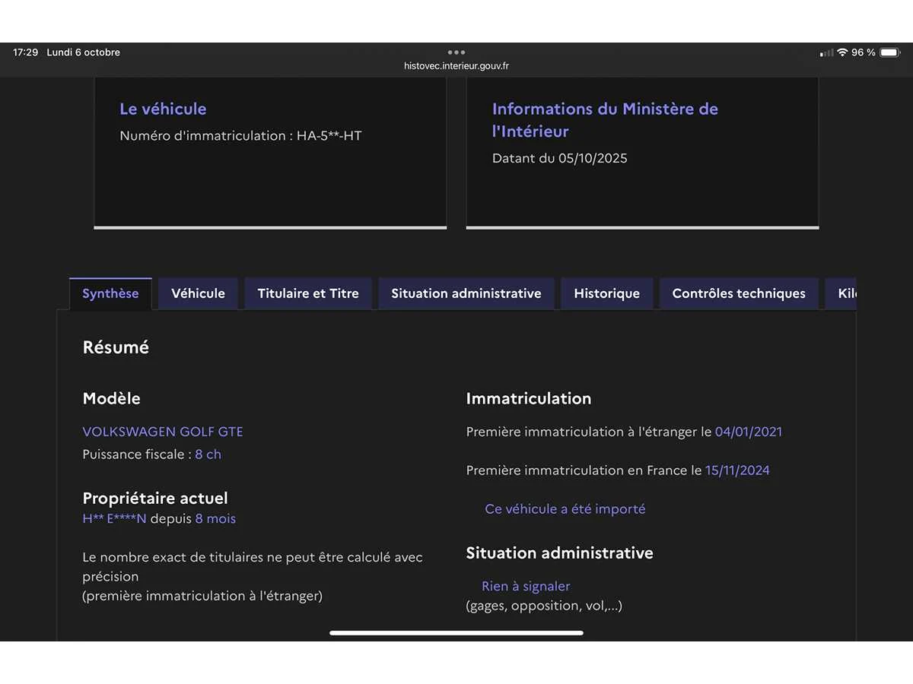Viewport: 913px width, 684px height.
Task: Switch to the Véhicule tab
Action: [x=198, y=293]
